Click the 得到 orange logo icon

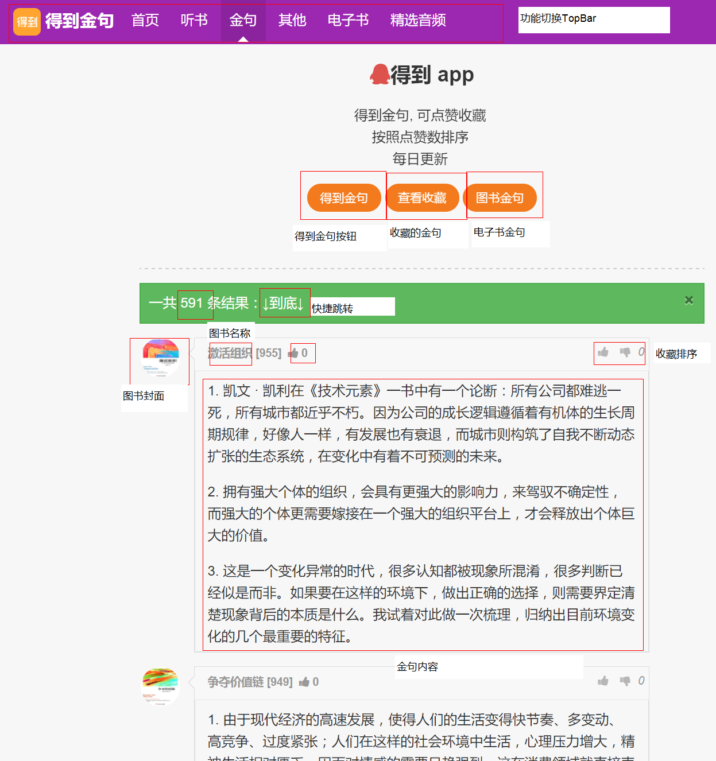pyautogui.click(x=27, y=22)
